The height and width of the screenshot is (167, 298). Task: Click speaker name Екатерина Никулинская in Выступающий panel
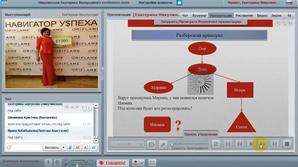[80, 14]
